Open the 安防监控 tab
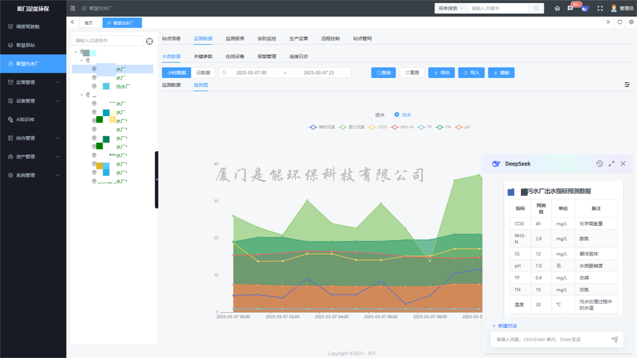Image resolution: width=637 pixels, height=358 pixels. tap(266, 39)
